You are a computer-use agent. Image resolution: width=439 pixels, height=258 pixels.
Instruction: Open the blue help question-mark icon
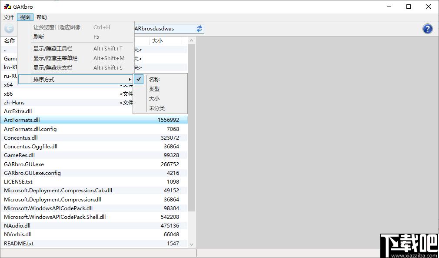tap(428, 29)
